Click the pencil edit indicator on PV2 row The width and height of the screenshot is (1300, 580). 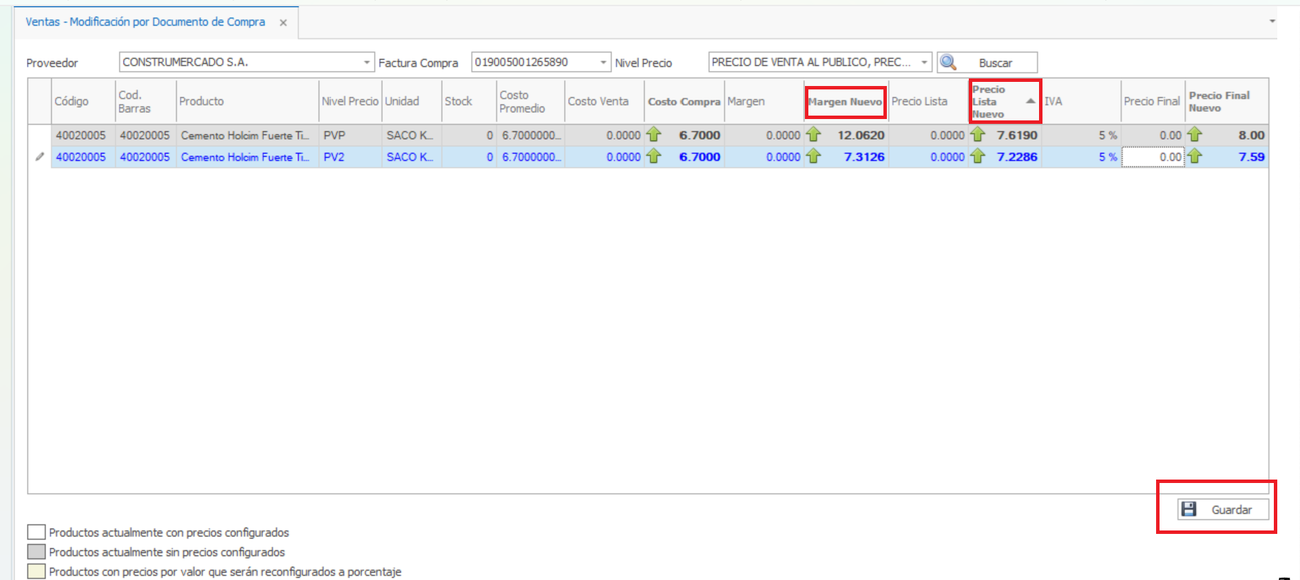[x=40, y=157]
